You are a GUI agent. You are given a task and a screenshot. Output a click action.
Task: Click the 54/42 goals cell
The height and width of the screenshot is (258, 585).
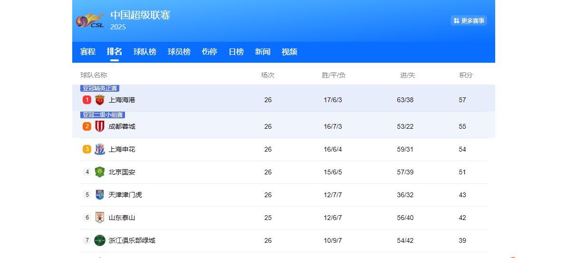pyautogui.click(x=405, y=240)
